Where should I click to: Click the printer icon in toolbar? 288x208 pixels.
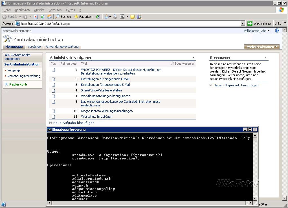click(115, 17)
